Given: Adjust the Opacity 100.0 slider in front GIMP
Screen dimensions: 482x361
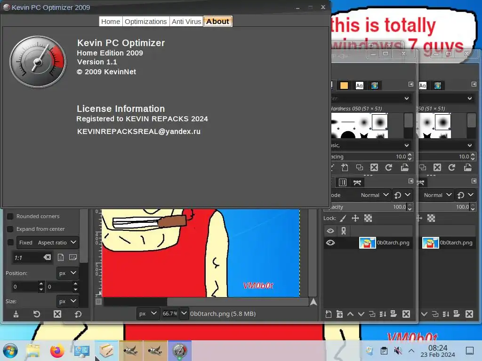Looking at the screenshot, I should [x=368, y=207].
